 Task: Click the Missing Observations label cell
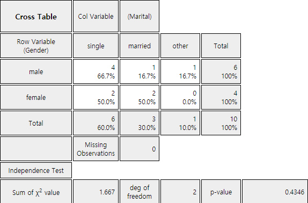(96, 149)
